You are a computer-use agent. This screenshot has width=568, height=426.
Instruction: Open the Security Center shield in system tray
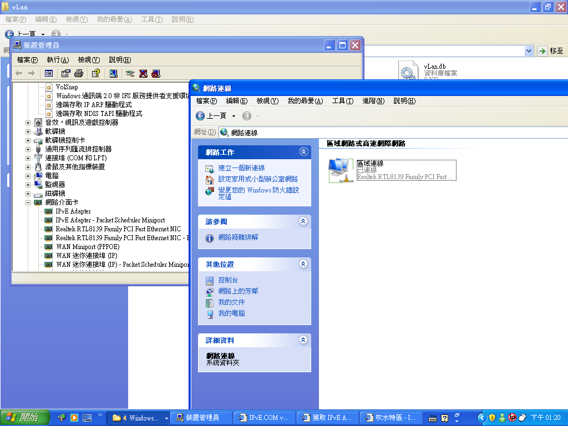point(493,417)
